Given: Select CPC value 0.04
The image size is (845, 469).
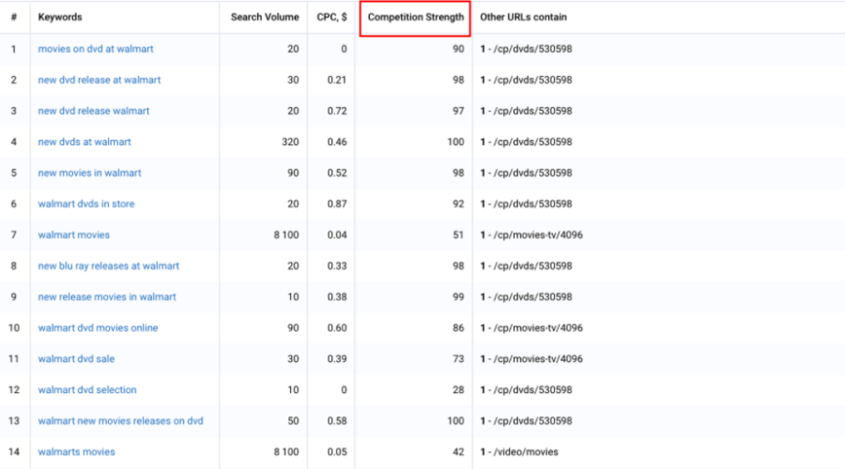Looking at the screenshot, I should (x=337, y=234).
